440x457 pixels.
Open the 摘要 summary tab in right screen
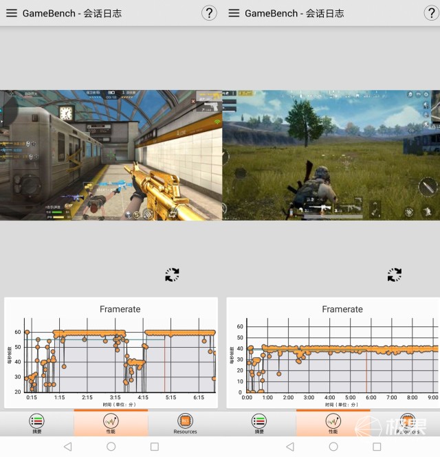tap(259, 423)
